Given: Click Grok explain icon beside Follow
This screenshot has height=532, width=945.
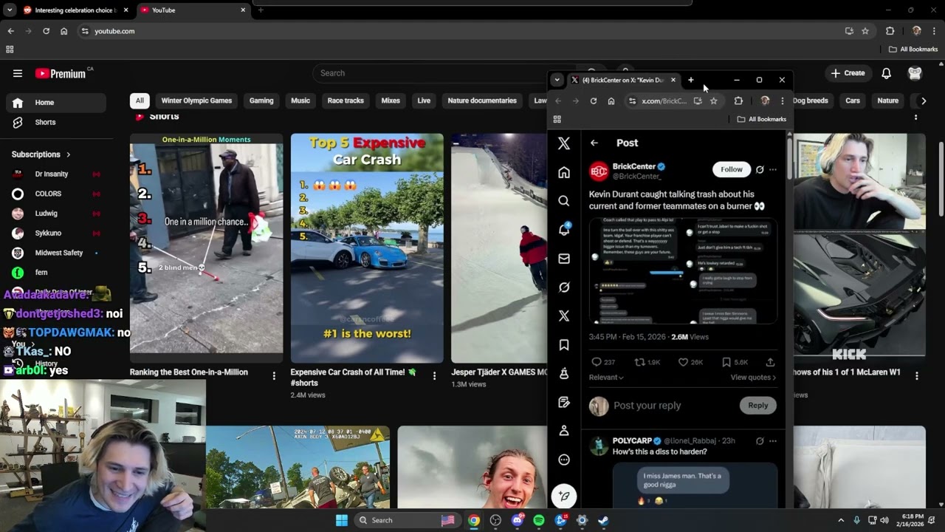Looking at the screenshot, I should 760,170.
